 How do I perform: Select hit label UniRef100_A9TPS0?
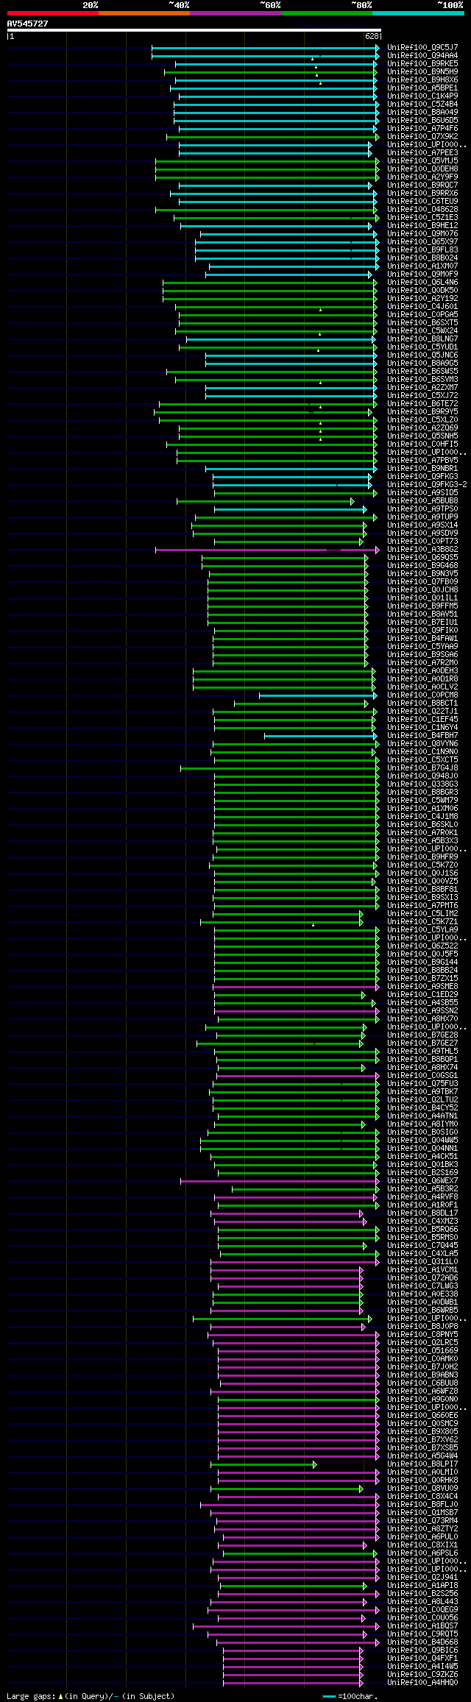[422, 508]
